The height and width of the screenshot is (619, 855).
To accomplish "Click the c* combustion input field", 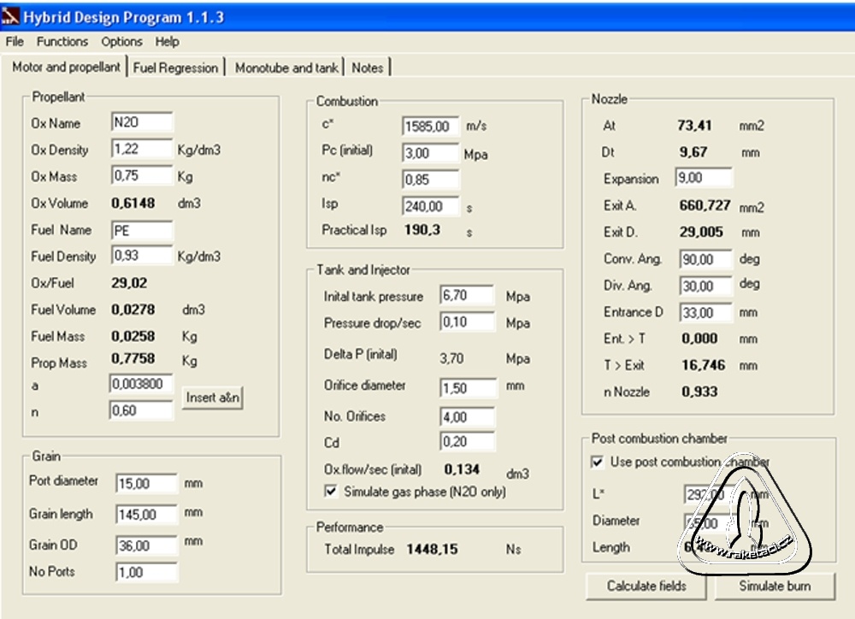I will click(x=430, y=127).
